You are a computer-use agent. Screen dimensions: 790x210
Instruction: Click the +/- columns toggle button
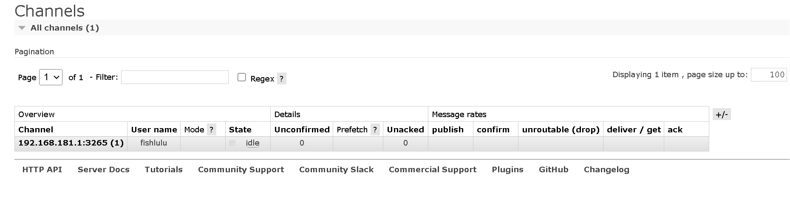click(x=721, y=115)
